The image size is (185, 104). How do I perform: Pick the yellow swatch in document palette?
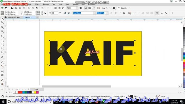point(35,92)
